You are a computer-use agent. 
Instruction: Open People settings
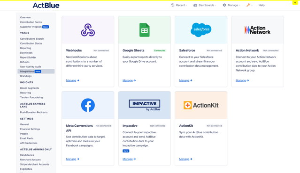pyautogui.click(x=24, y=134)
